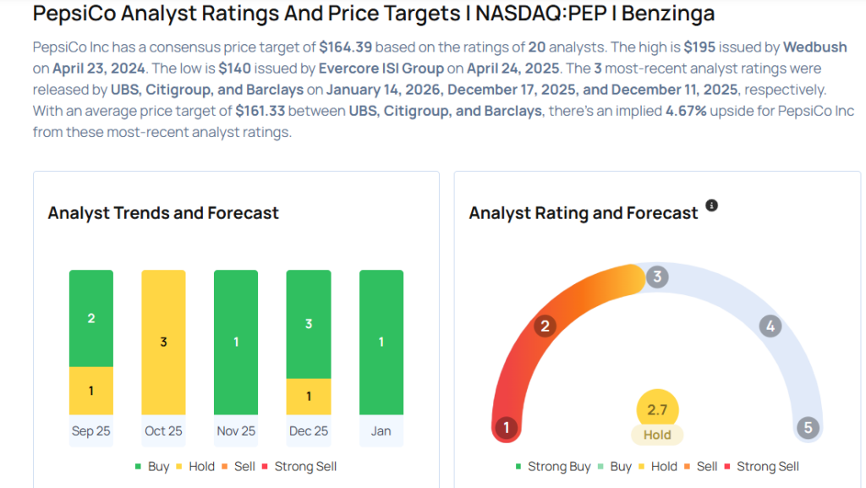The image size is (866, 488).
Task: Toggle Strong Sell legend in Analyst Trends chart
Action: click(300, 466)
